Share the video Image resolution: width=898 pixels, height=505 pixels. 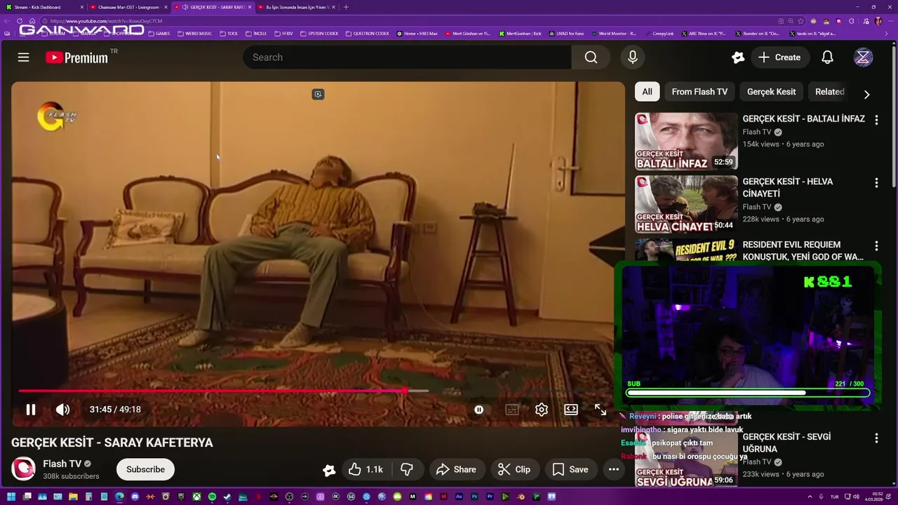[456, 469]
